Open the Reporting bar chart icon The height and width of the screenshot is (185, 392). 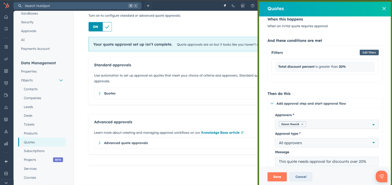coord(6,144)
